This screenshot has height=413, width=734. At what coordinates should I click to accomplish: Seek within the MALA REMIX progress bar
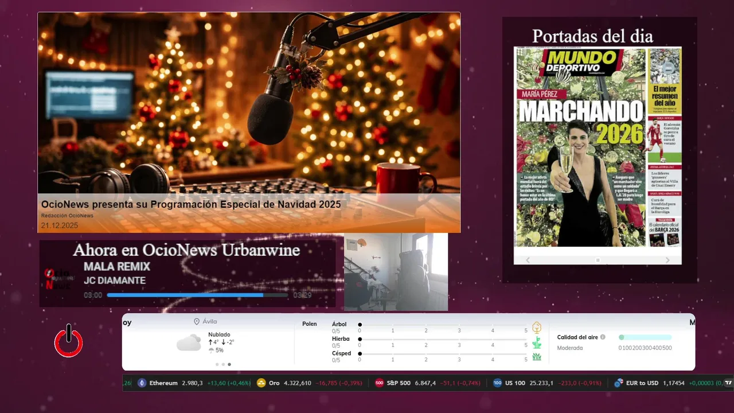point(197,295)
